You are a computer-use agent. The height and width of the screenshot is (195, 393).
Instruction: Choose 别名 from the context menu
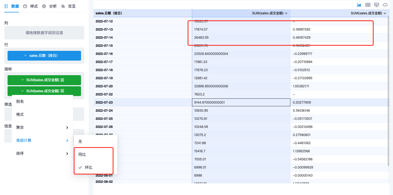[x=42, y=101]
